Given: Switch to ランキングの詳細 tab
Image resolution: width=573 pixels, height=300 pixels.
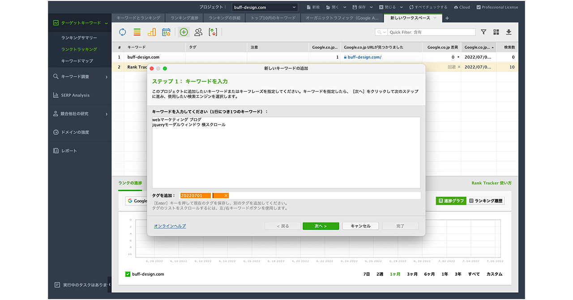Looking at the screenshot, I should [x=224, y=18].
